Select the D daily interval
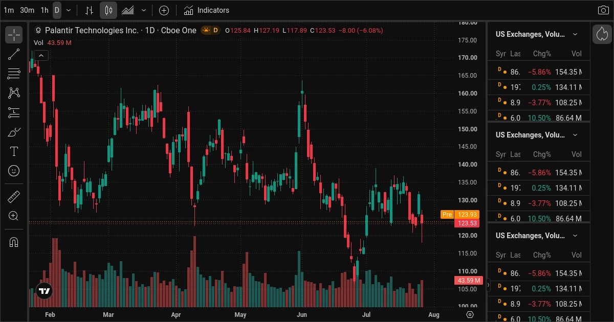Viewport: 614px width, 322px height. [57, 10]
